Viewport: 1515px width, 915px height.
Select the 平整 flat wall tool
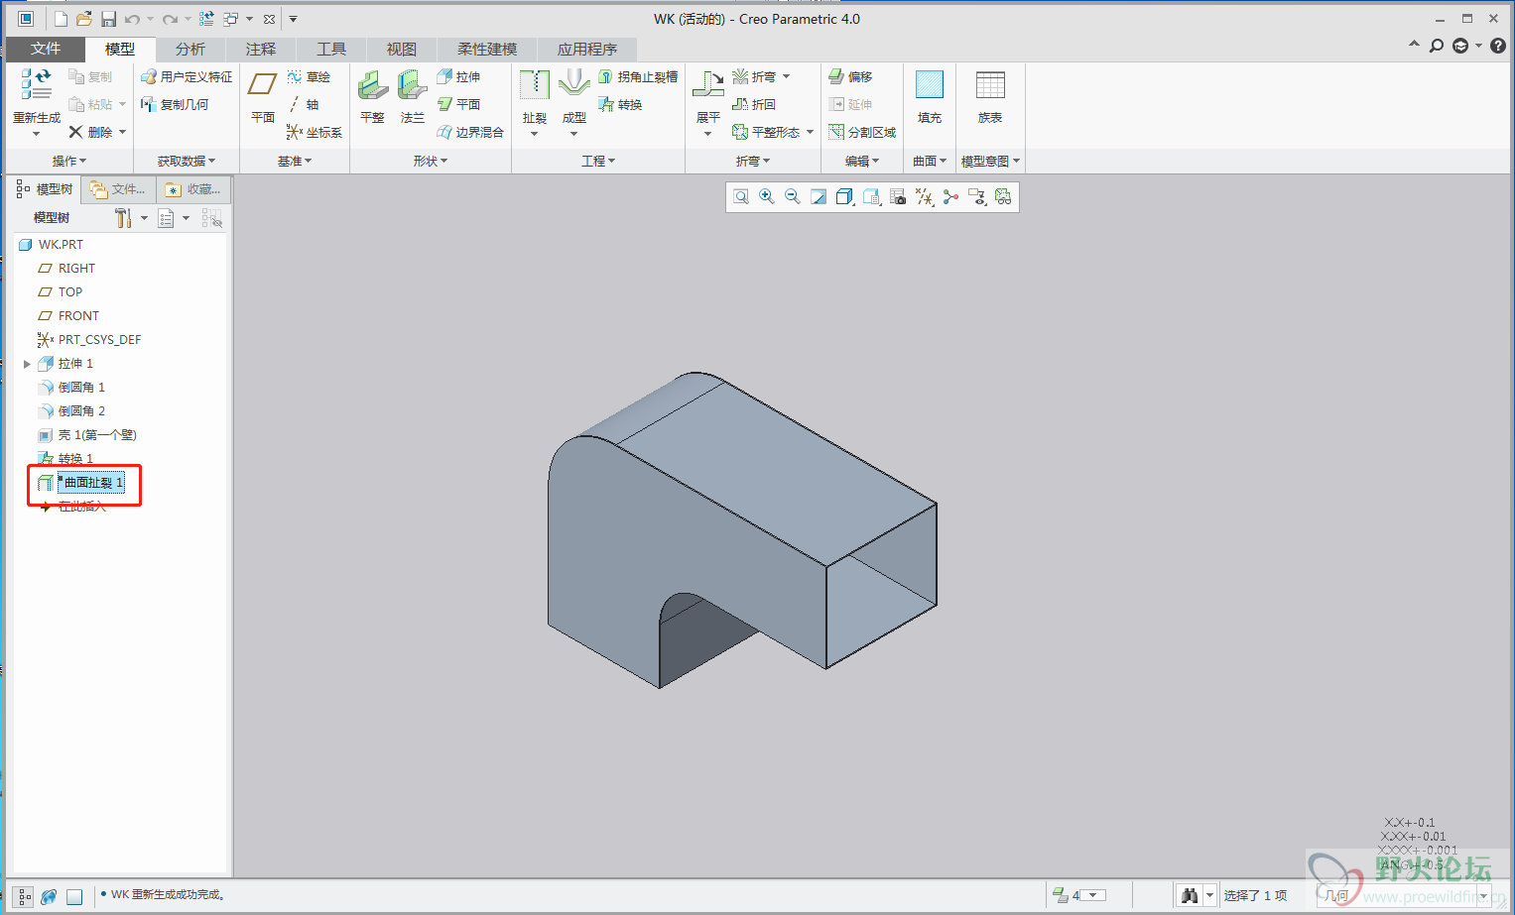click(373, 97)
